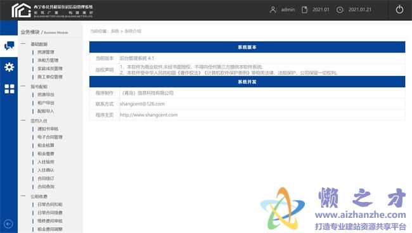The height and width of the screenshot is (233, 412).
Task: Open the four-squares grid sidebar icon
Action: pyautogui.click(x=10, y=89)
